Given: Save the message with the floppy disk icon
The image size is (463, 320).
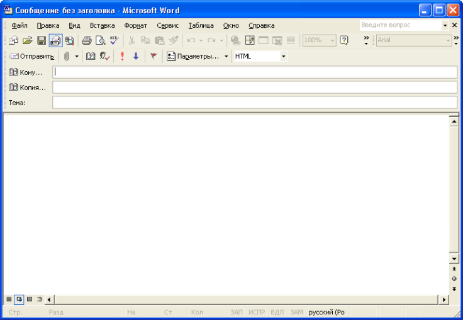Looking at the screenshot, I should click(42, 40).
